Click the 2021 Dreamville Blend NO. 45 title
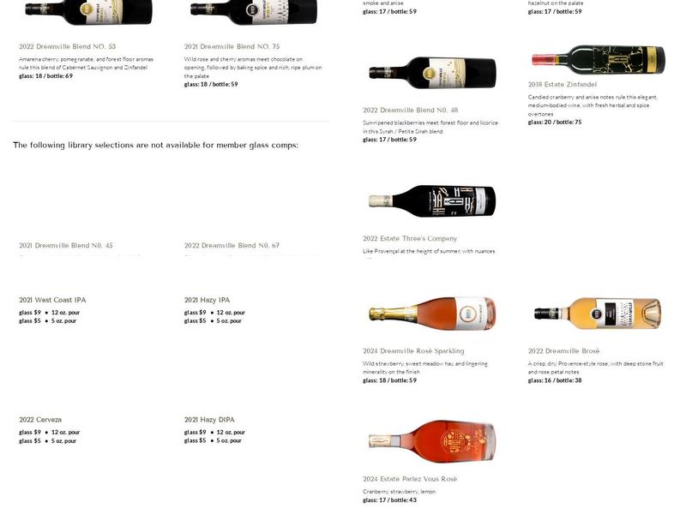 tap(66, 246)
